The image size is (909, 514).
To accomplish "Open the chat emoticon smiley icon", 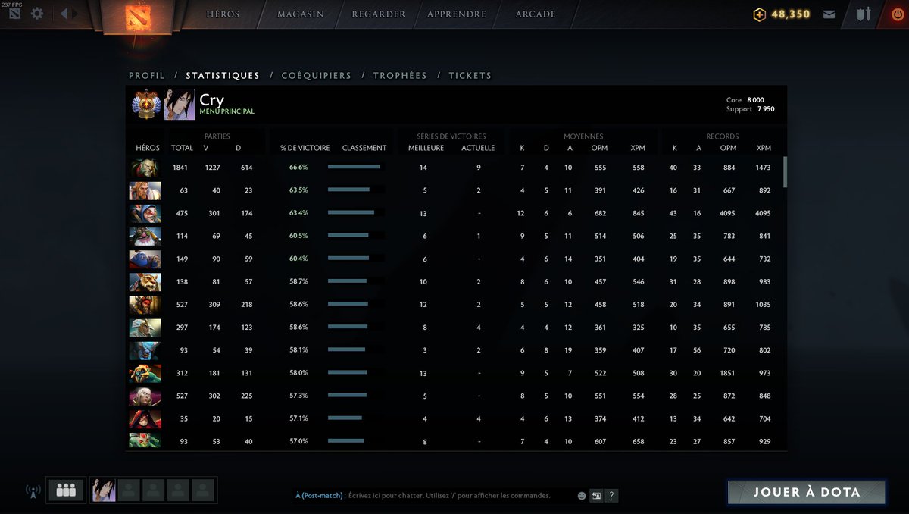I will click(582, 496).
